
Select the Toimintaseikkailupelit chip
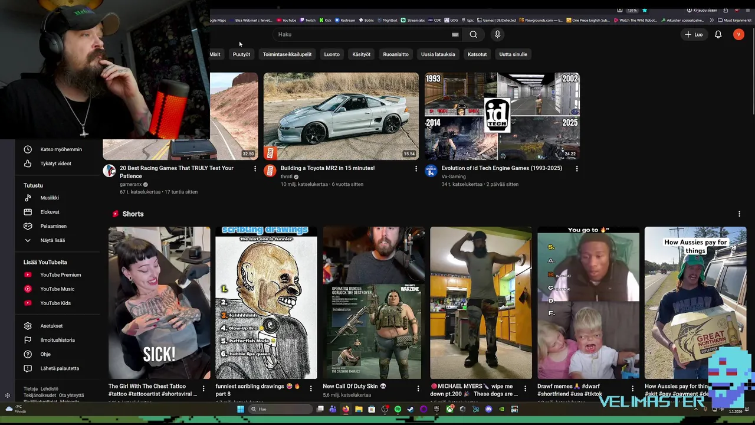(x=287, y=54)
